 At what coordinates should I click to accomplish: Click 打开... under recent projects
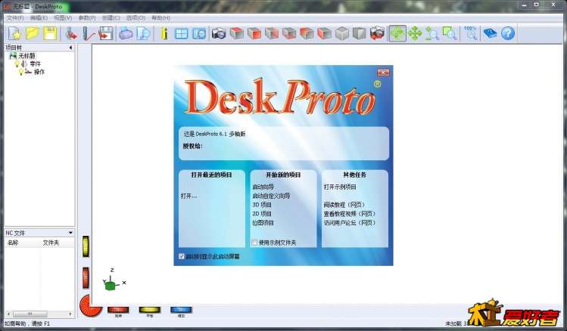(x=188, y=196)
